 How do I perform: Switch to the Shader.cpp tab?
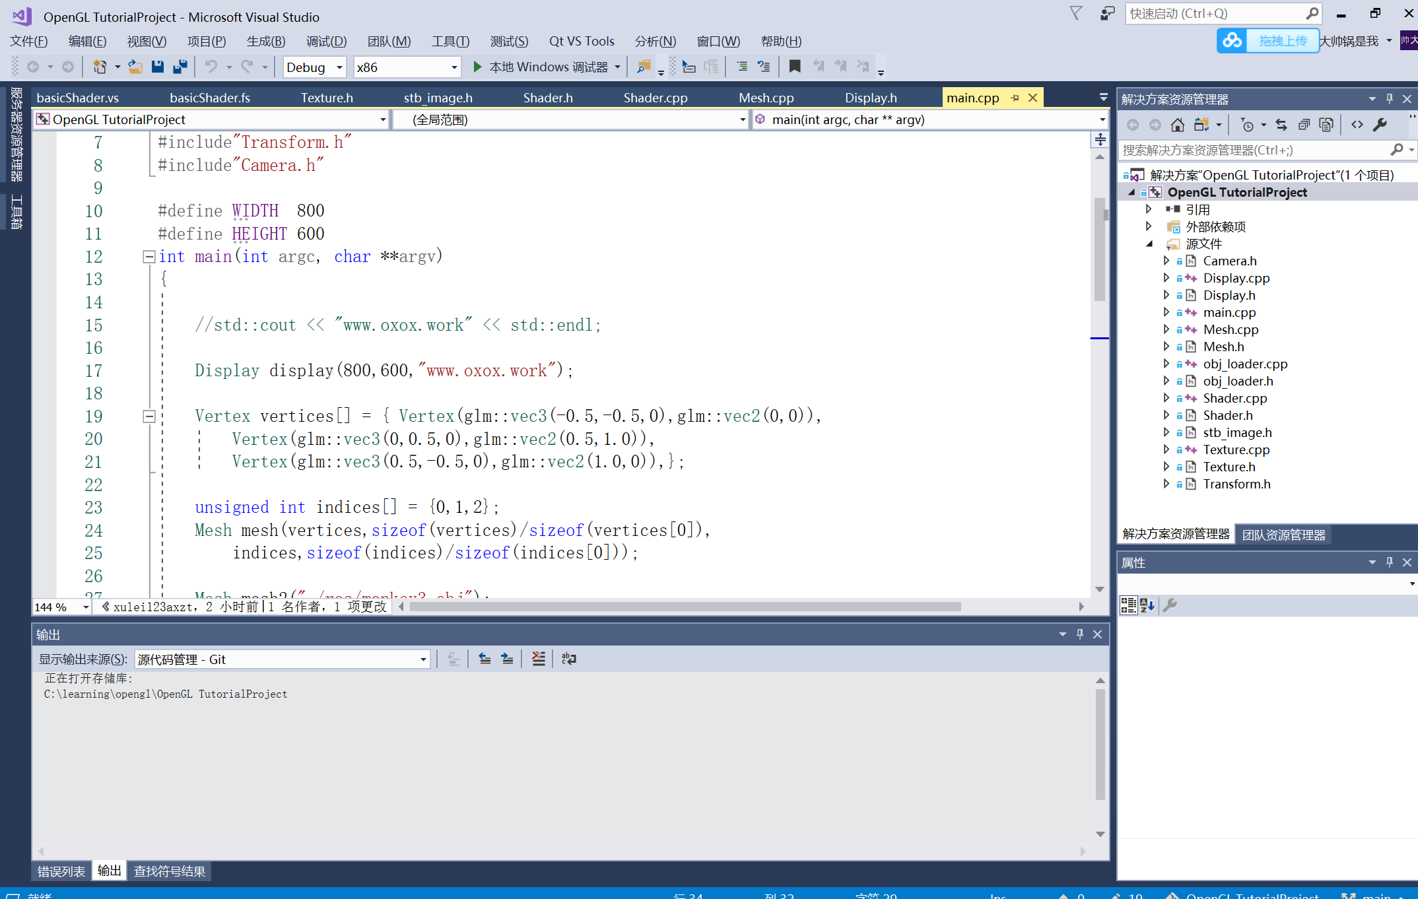(x=655, y=97)
